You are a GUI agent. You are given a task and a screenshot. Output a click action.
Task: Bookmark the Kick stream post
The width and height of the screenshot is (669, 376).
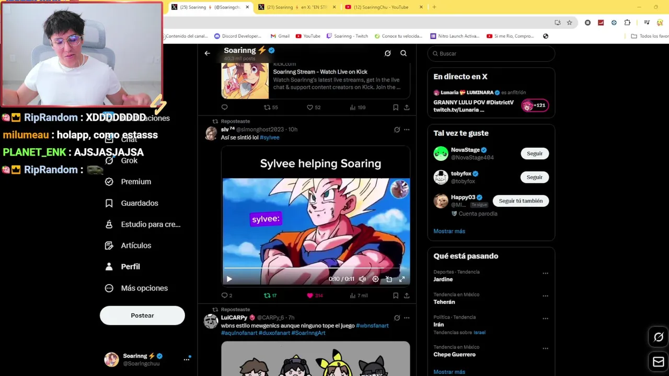pos(396,107)
